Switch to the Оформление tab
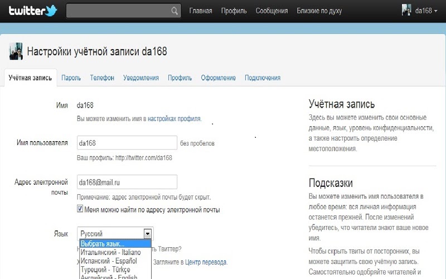This screenshot has width=446, height=279. click(218, 78)
